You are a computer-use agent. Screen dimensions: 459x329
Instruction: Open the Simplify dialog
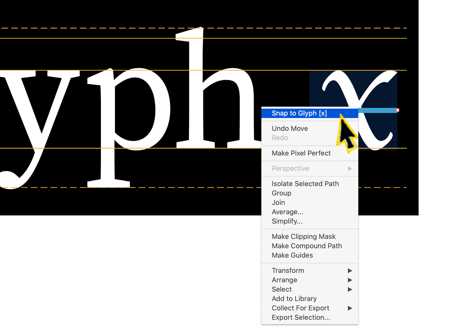287,221
